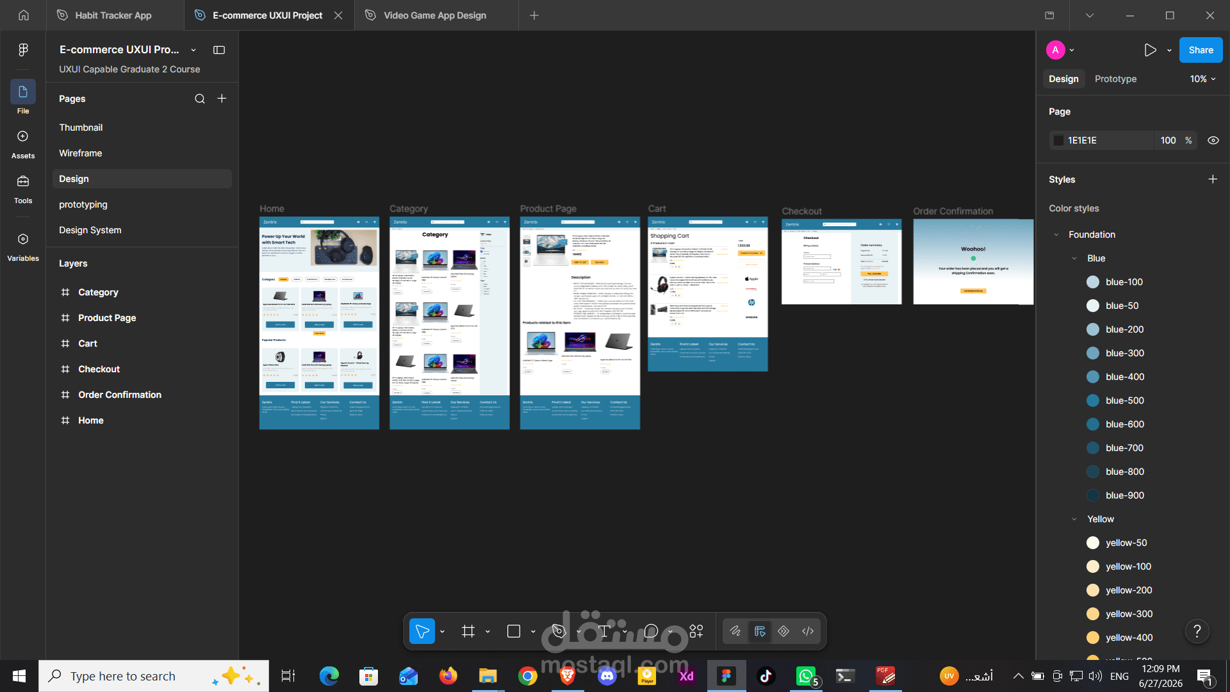Select the Comment tool
1230x692 pixels.
point(651,631)
